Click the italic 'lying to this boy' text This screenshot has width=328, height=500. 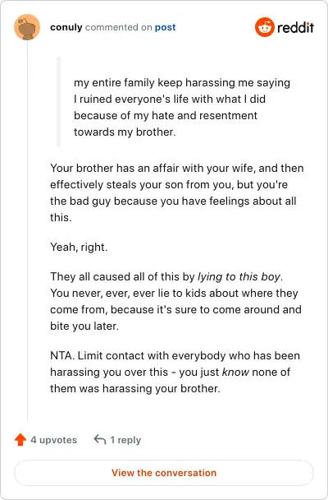(x=239, y=277)
